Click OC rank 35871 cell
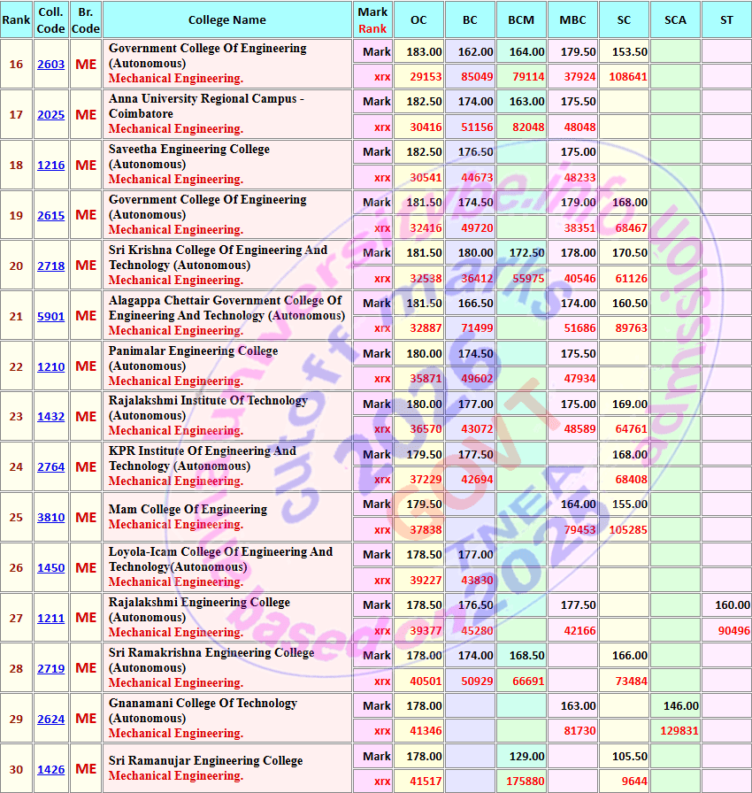The height and width of the screenshot is (793, 752). click(419, 378)
